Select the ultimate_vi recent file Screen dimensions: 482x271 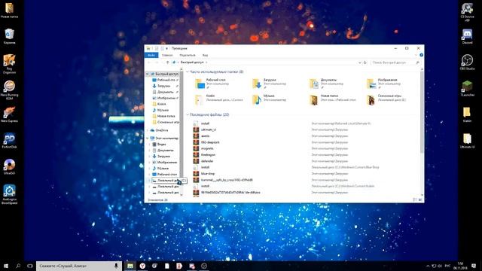coord(209,129)
